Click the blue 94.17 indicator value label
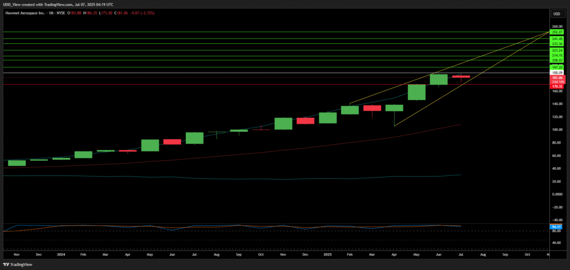 coord(557,227)
